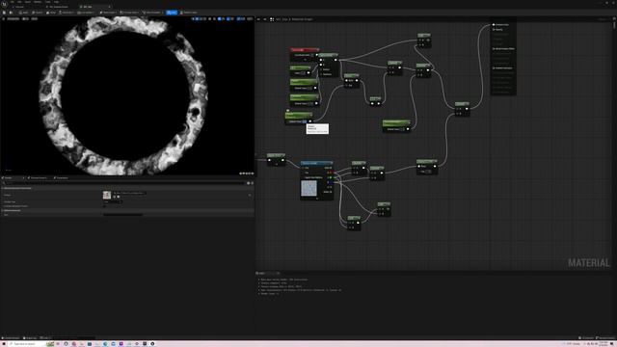The width and height of the screenshot is (617, 347).
Task: Open the Help menu
Action: (57, 2)
